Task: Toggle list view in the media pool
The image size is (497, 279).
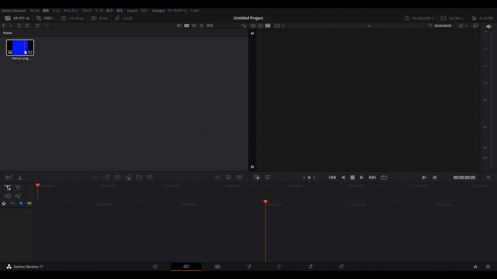Action: click(201, 26)
